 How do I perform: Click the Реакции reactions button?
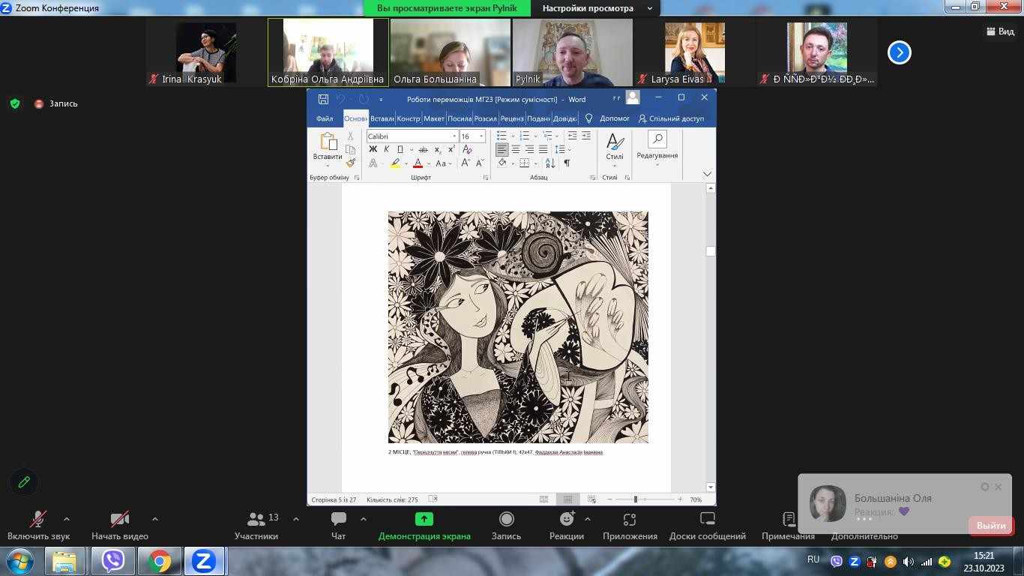(566, 526)
